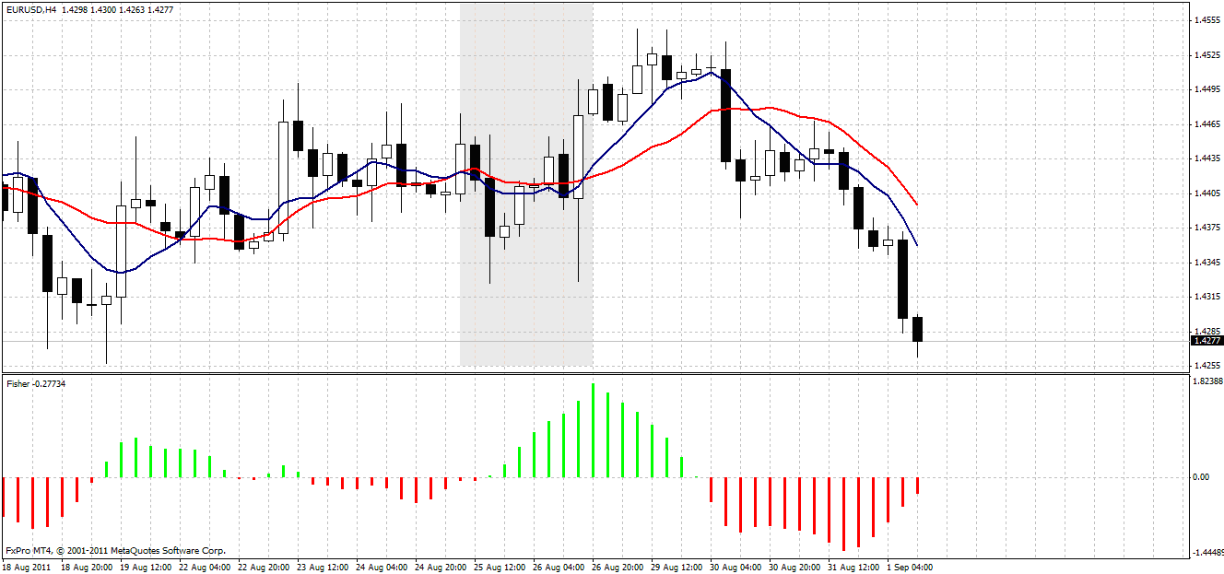Select the 26 Aug 04:00 time label
1224x574 pixels.
[558, 567]
